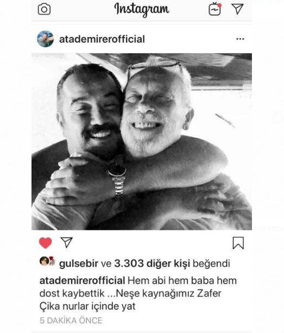Click atademirerofficial username in the caption

(x=82, y=281)
